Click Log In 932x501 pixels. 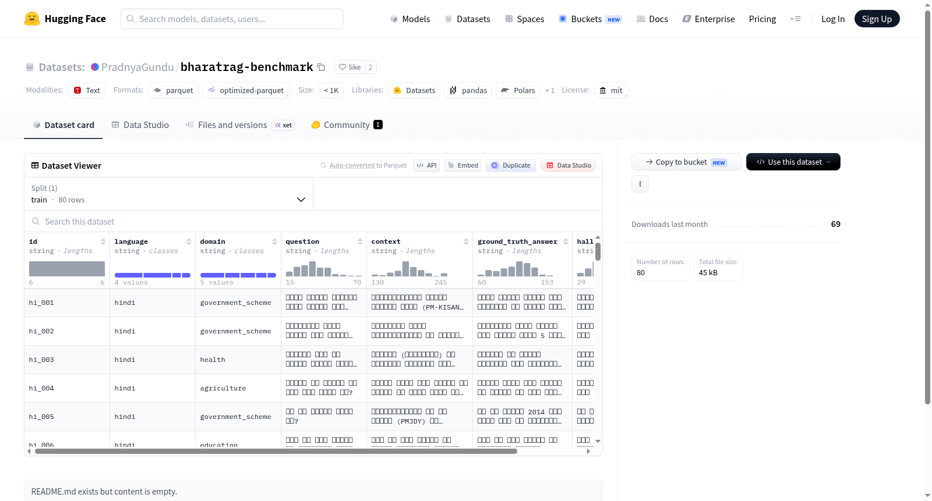point(833,19)
